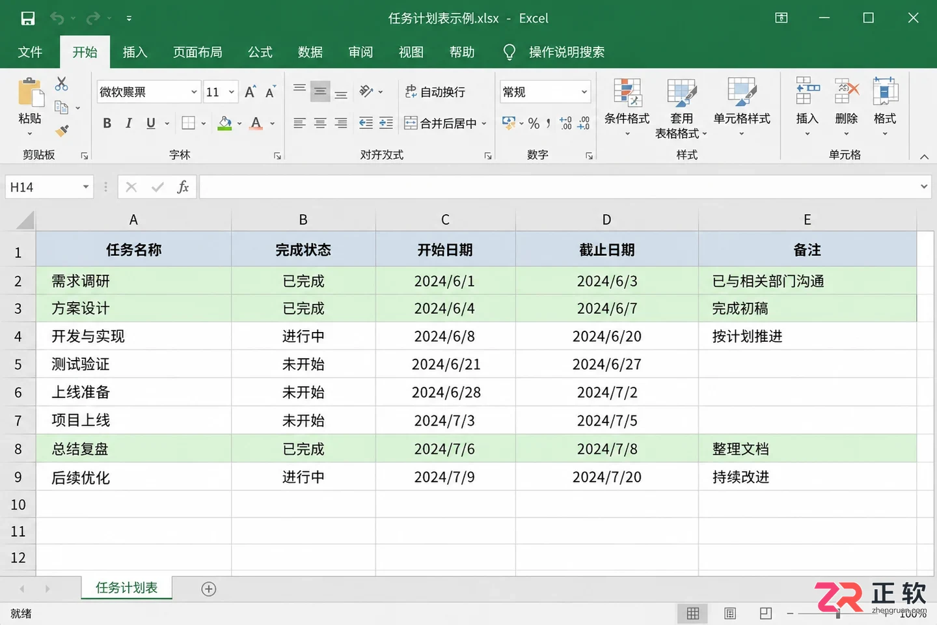Image resolution: width=937 pixels, height=625 pixels.
Task: Click decrease decimal places icon
Action: coord(584,123)
